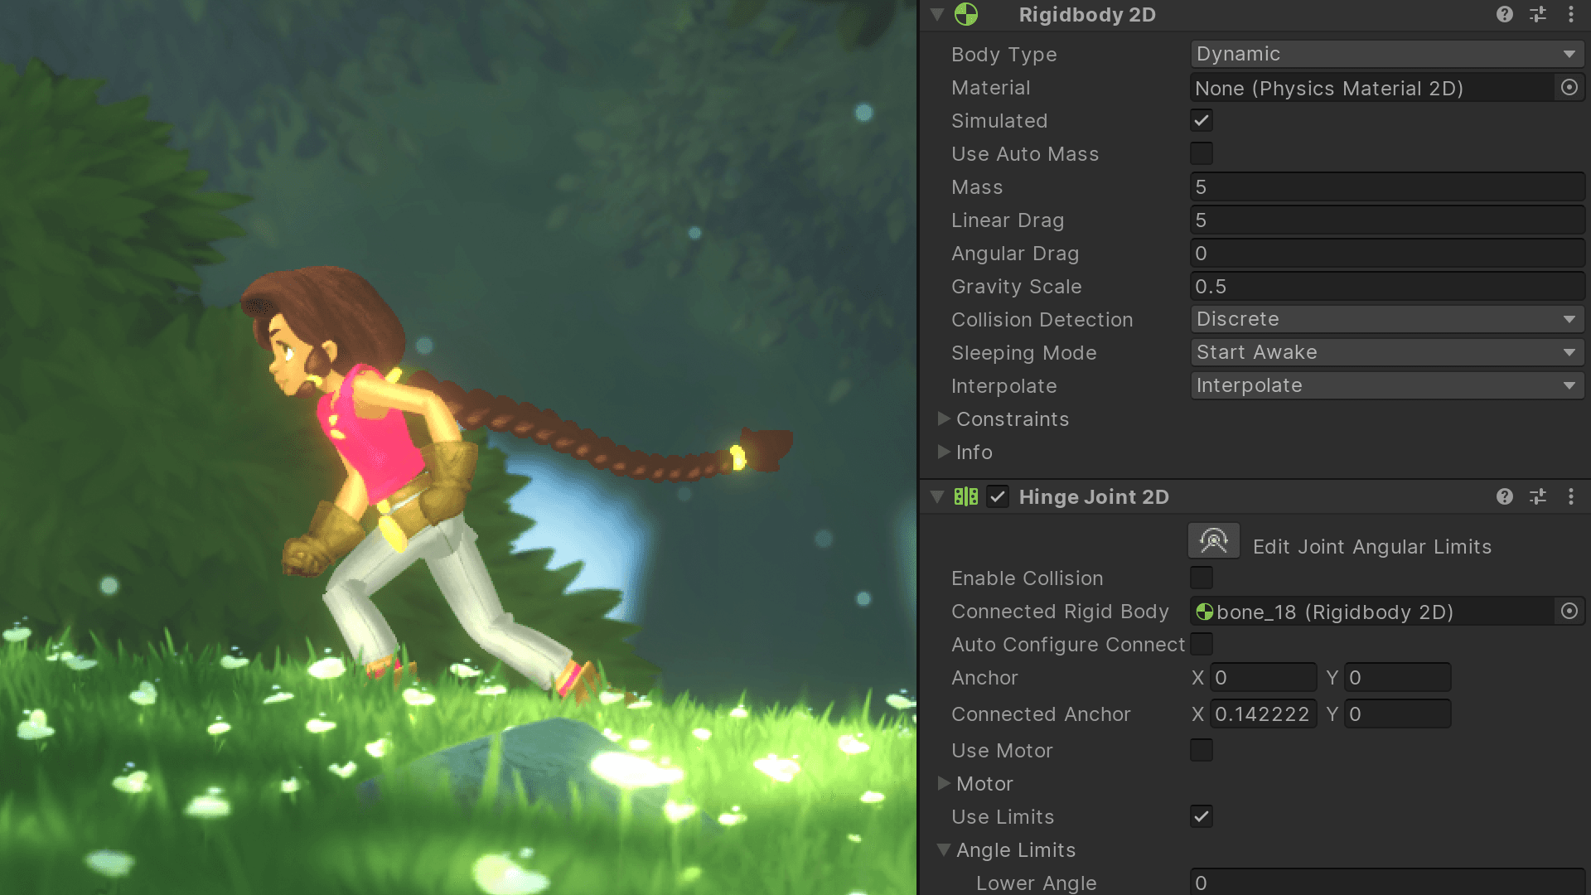Click the Edit Joint Angular Limits label
Viewport: 1591px width, 895px height.
1372,547
